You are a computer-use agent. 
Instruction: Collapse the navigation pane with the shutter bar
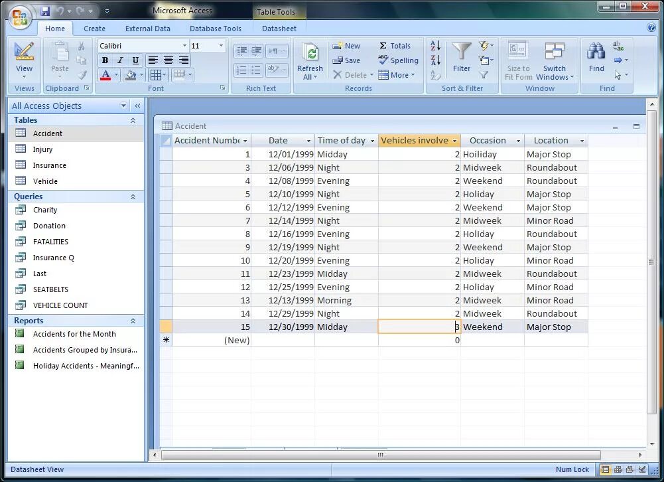tap(138, 105)
